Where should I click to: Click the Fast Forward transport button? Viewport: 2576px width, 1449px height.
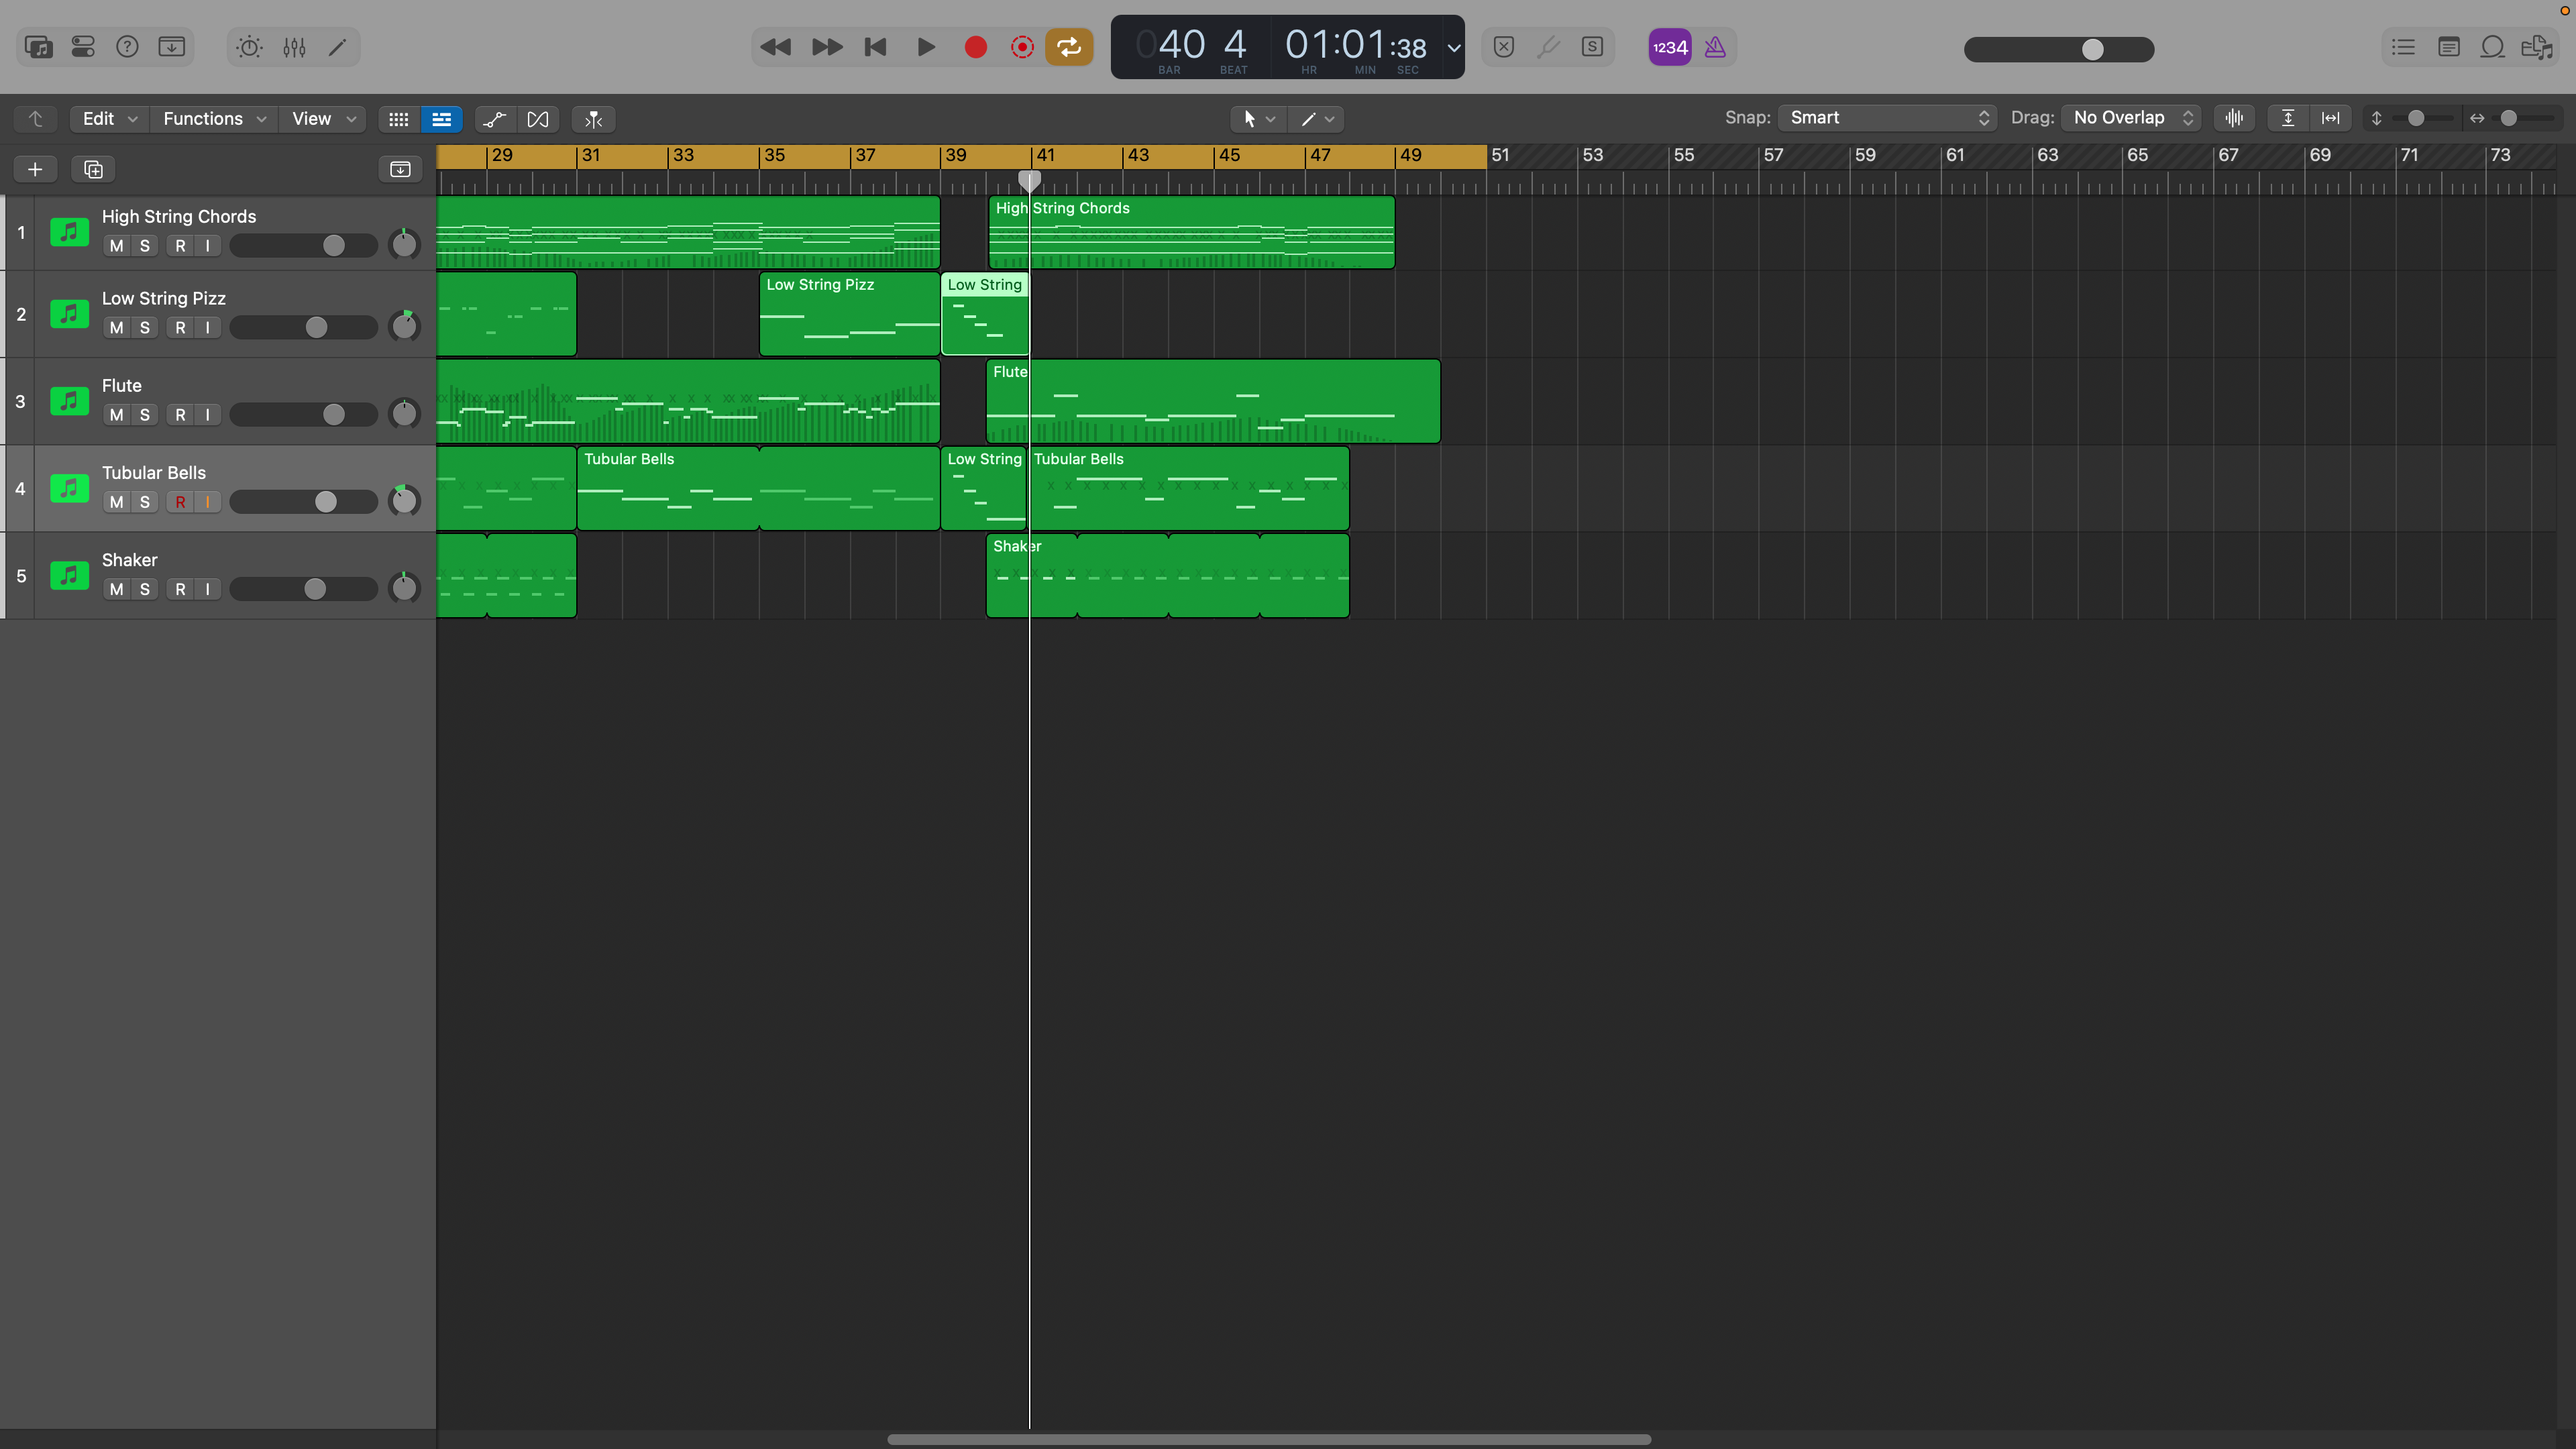click(x=827, y=47)
